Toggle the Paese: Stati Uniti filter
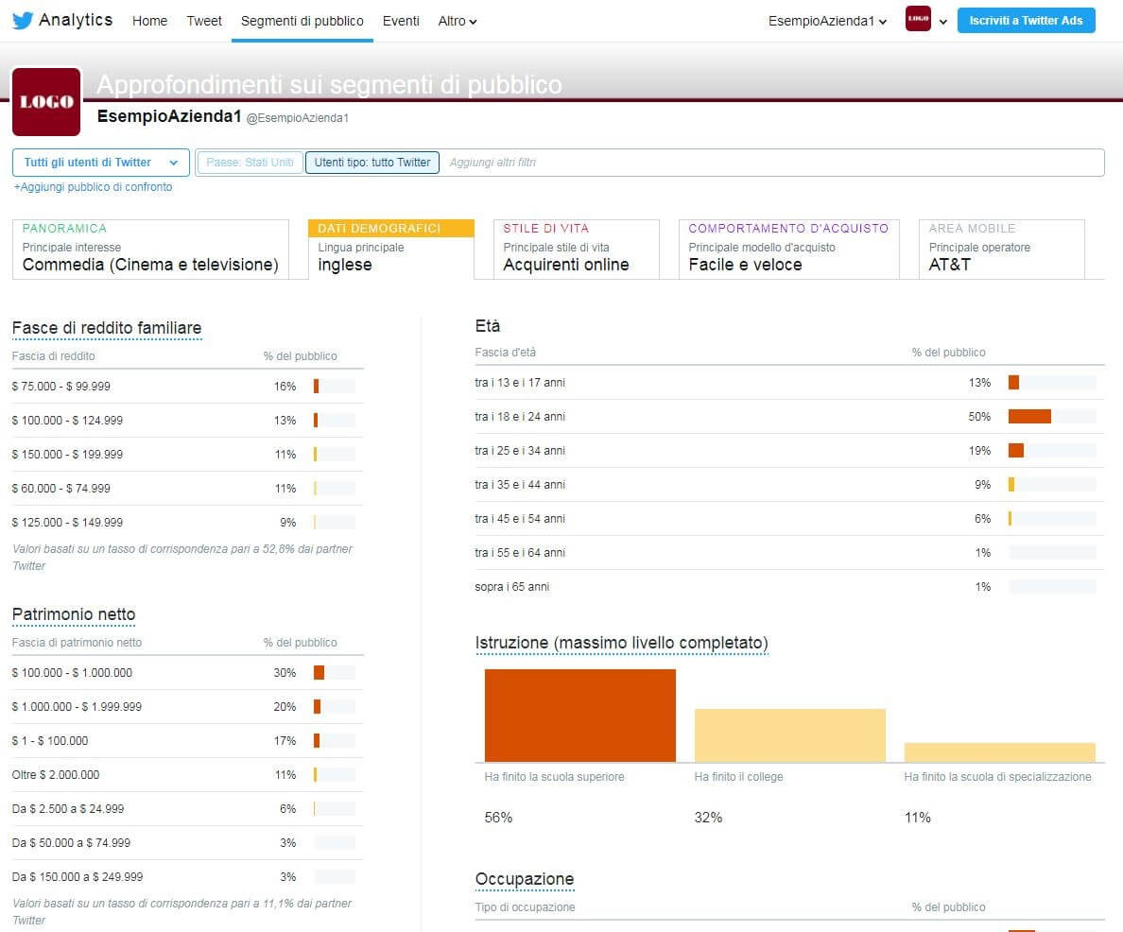1123x932 pixels. pos(250,163)
